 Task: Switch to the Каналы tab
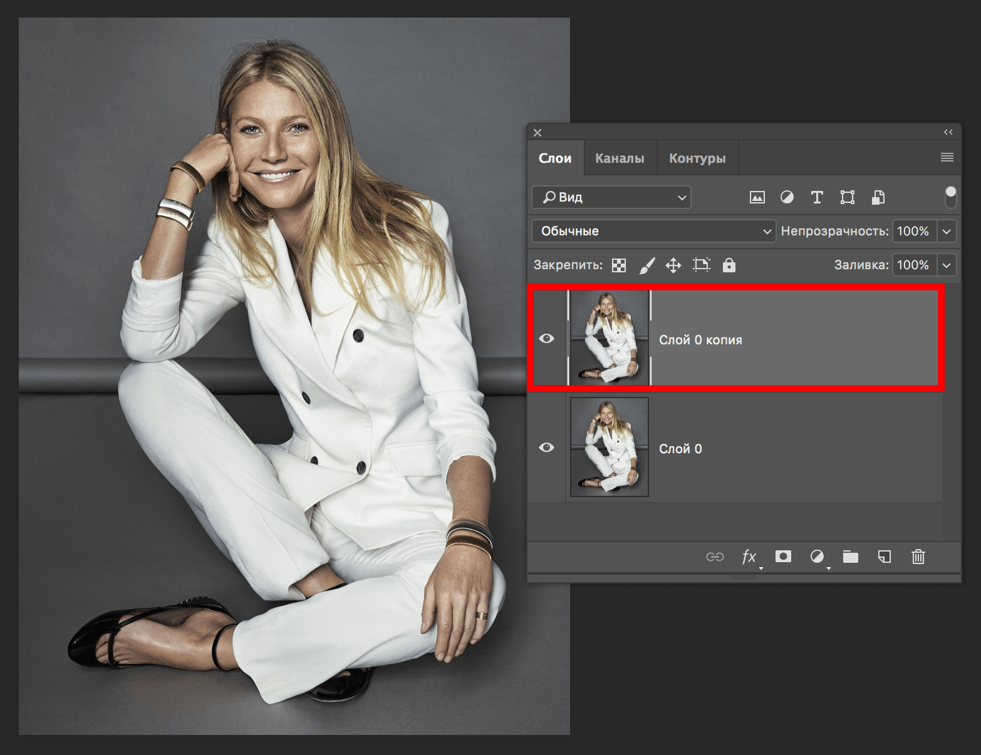pyautogui.click(x=620, y=158)
